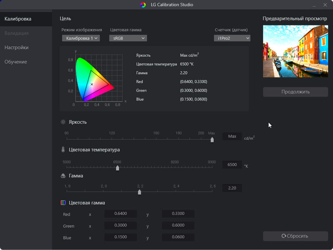Expand the sRGB color gamut dropdown

coord(128,38)
